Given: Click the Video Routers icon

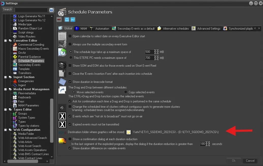Looking at the screenshot, I should (15, 36).
